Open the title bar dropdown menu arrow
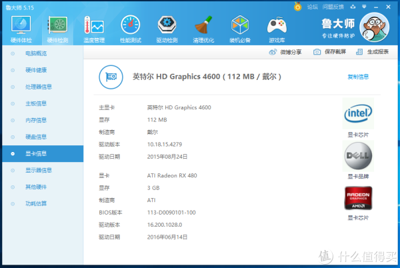Viewport: 400px width, 268px height. pos(364,7)
